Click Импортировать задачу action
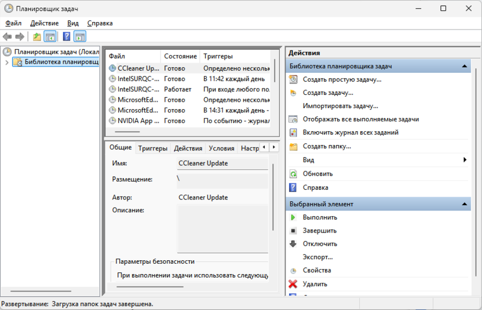Screen dimensions: 482x310 point(340,106)
